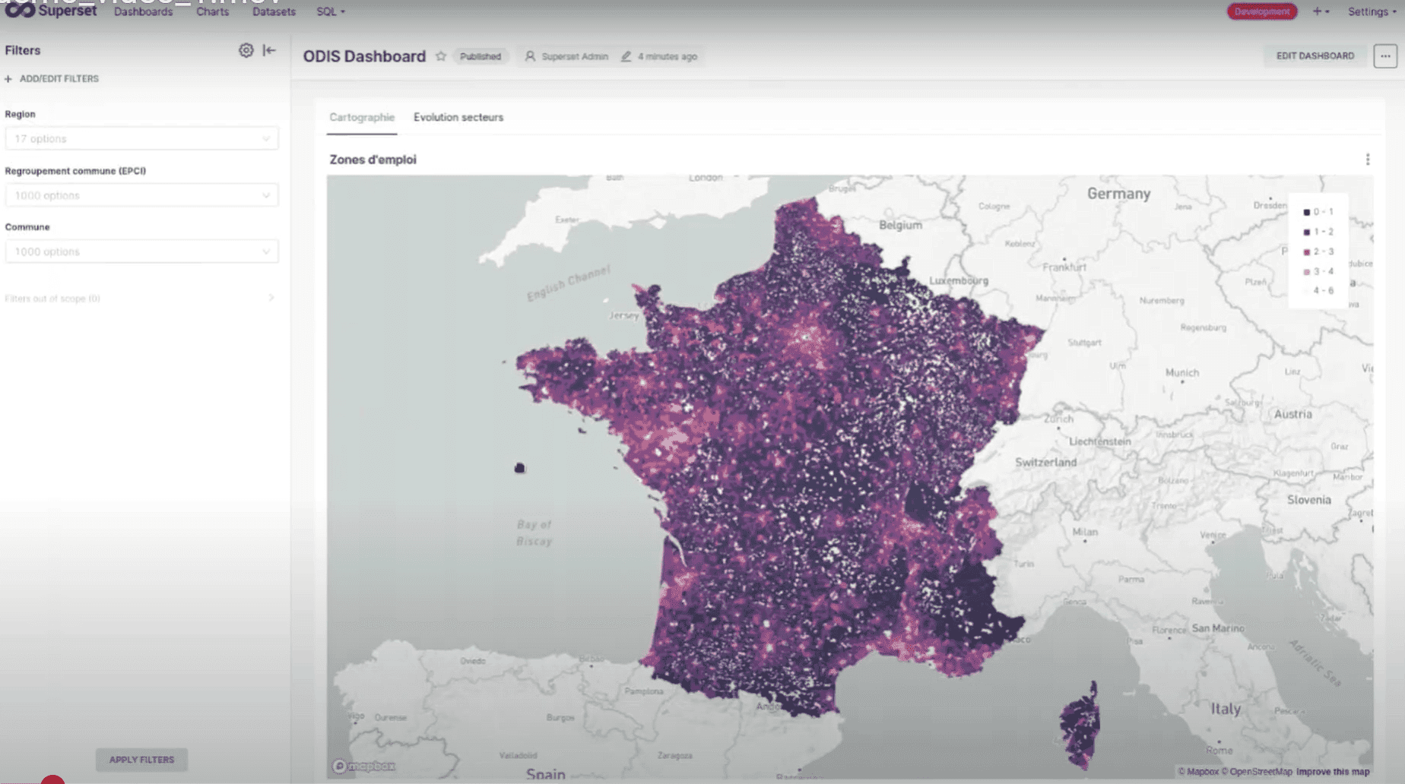Screen dimensions: 1405x784
Task: Open the Commune filter dropdown
Action: [141, 251]
